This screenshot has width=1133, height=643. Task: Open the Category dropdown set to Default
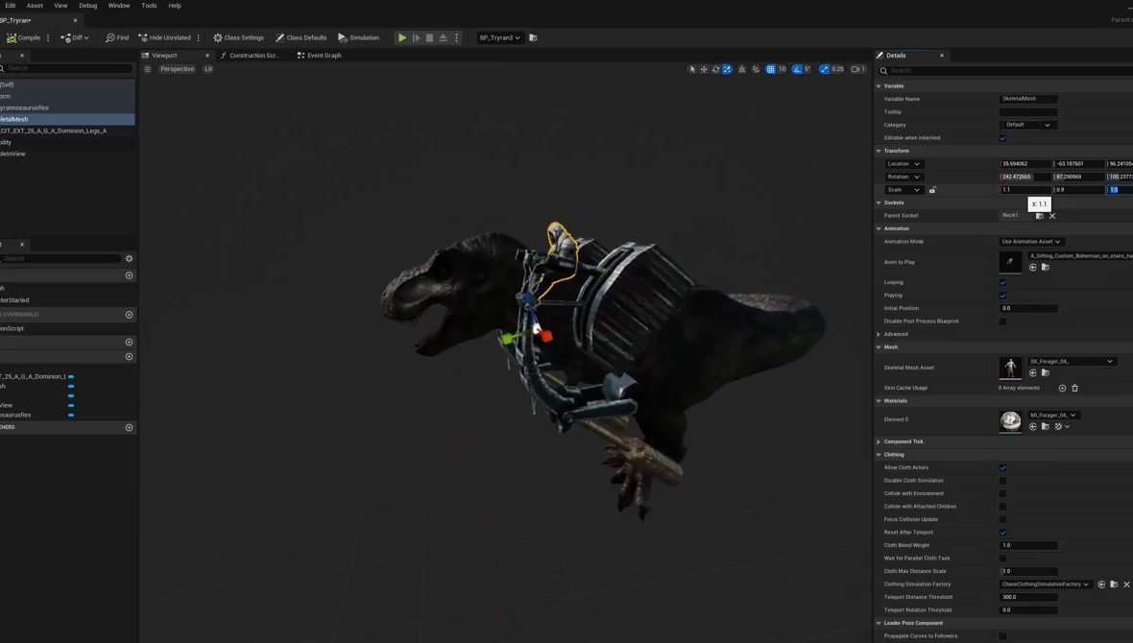[1028, 125]
